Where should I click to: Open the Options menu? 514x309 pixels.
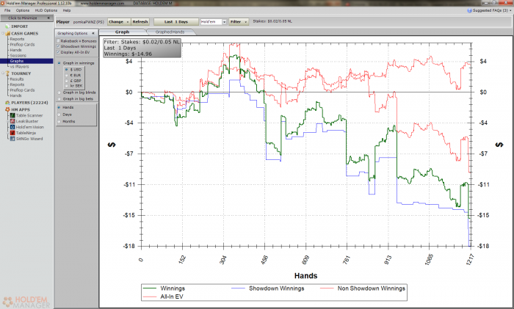[23, 10]
